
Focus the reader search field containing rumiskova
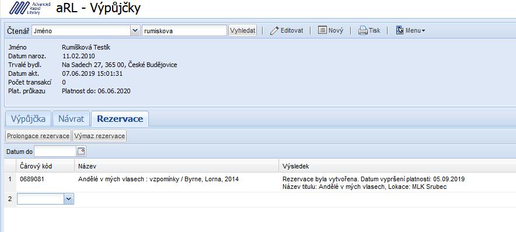[184, 31]
